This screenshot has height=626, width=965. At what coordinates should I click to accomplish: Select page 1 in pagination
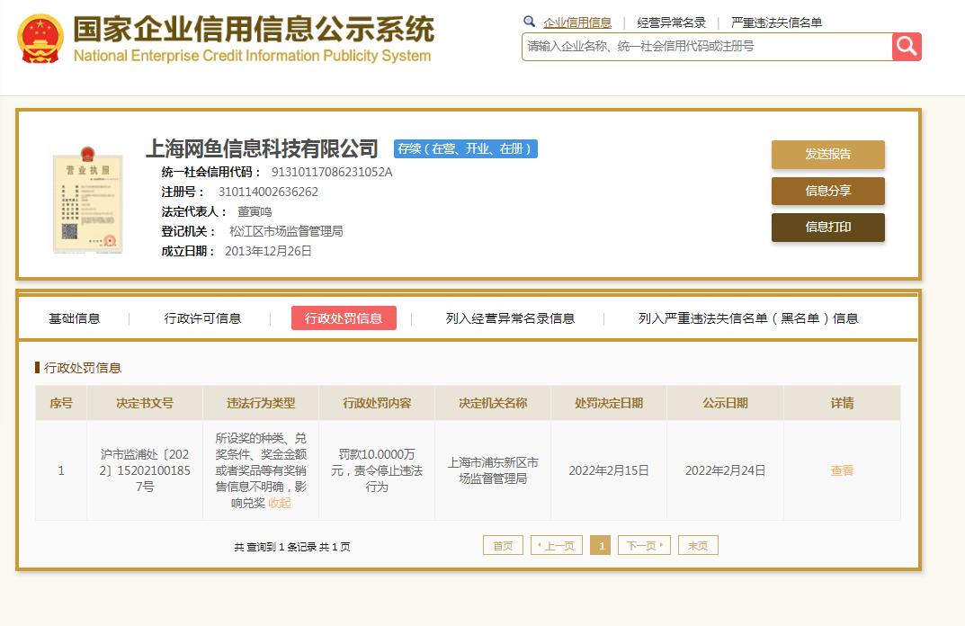[x=600, y=545]
